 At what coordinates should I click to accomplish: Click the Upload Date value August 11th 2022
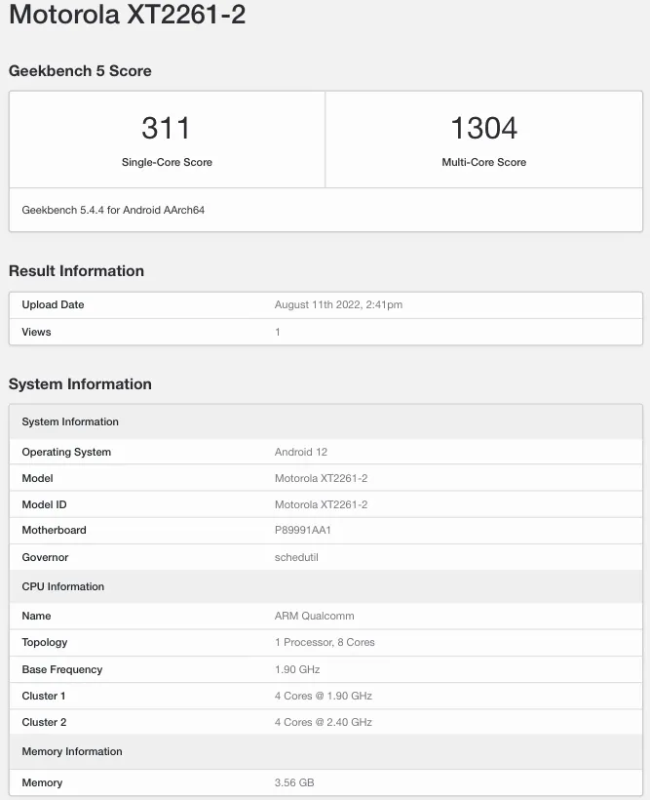tap(338, 304)
